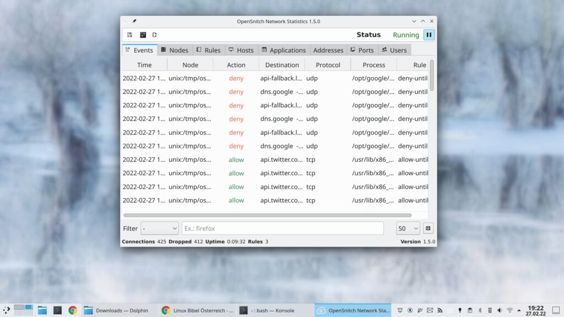Click the vertical scrollbar of the events table
564x317 pixels.
pyautogui.click(x=432, y=75)
